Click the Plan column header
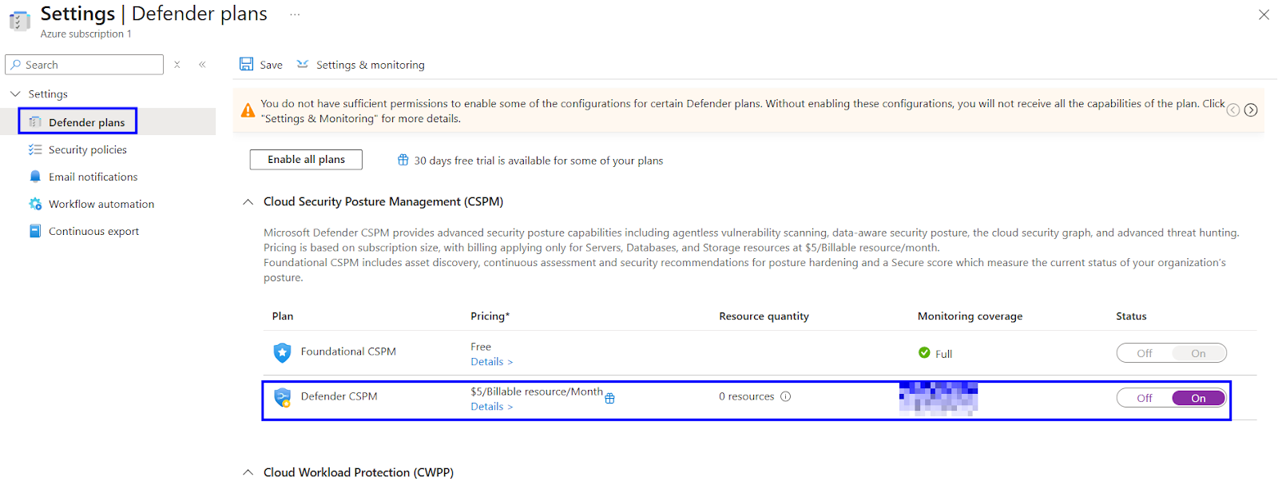Screen dimensions: 1278x493 (283, 316)
